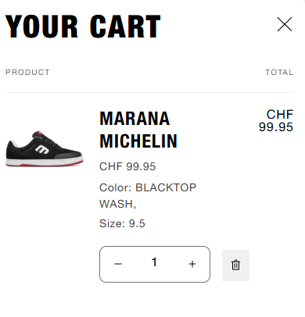Click the YOUR CART heading
Viewport: 305px width, 317px height.
83,27
